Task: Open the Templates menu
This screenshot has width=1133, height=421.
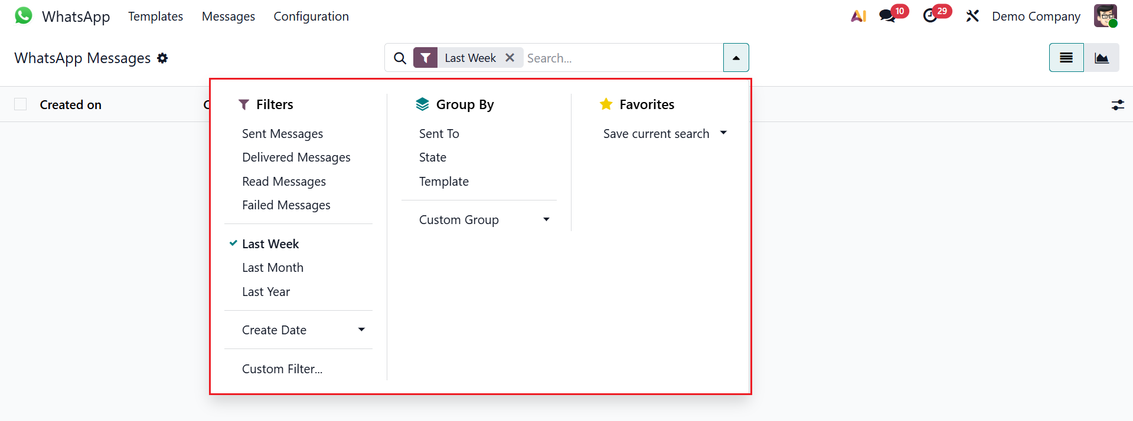Action: click(x=155, y=17)
